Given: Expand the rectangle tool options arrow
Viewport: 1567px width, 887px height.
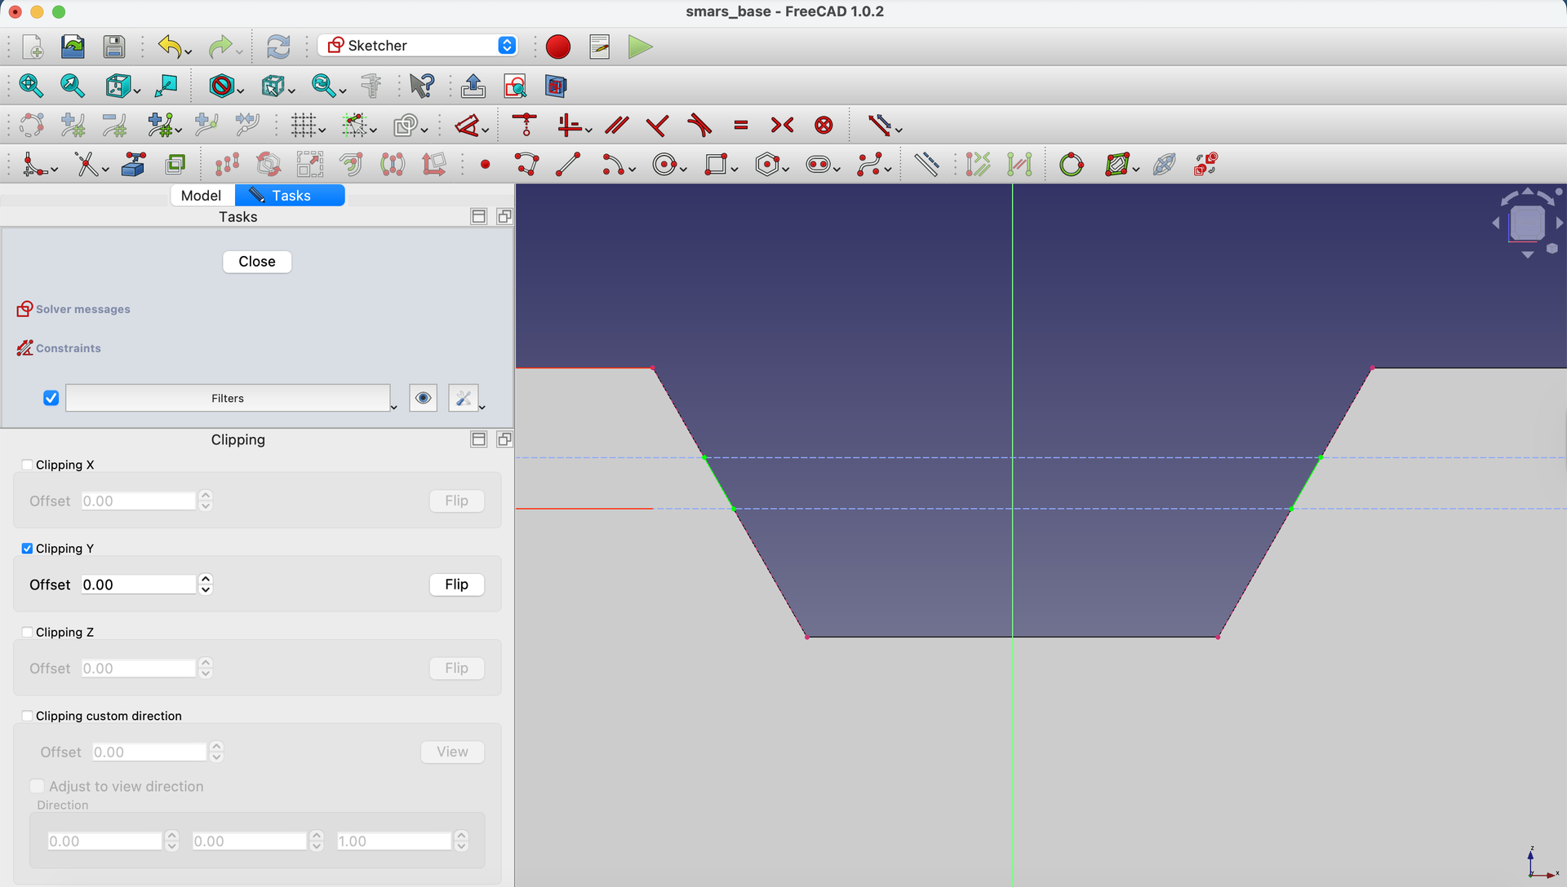Looking at the screenshot, I should pyautogui.click(x=735, y=170).
